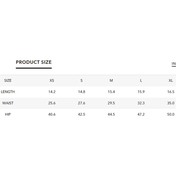176x176 pixels.
Task: Select the IN unit toggle
Action: (x=174, y=64)
